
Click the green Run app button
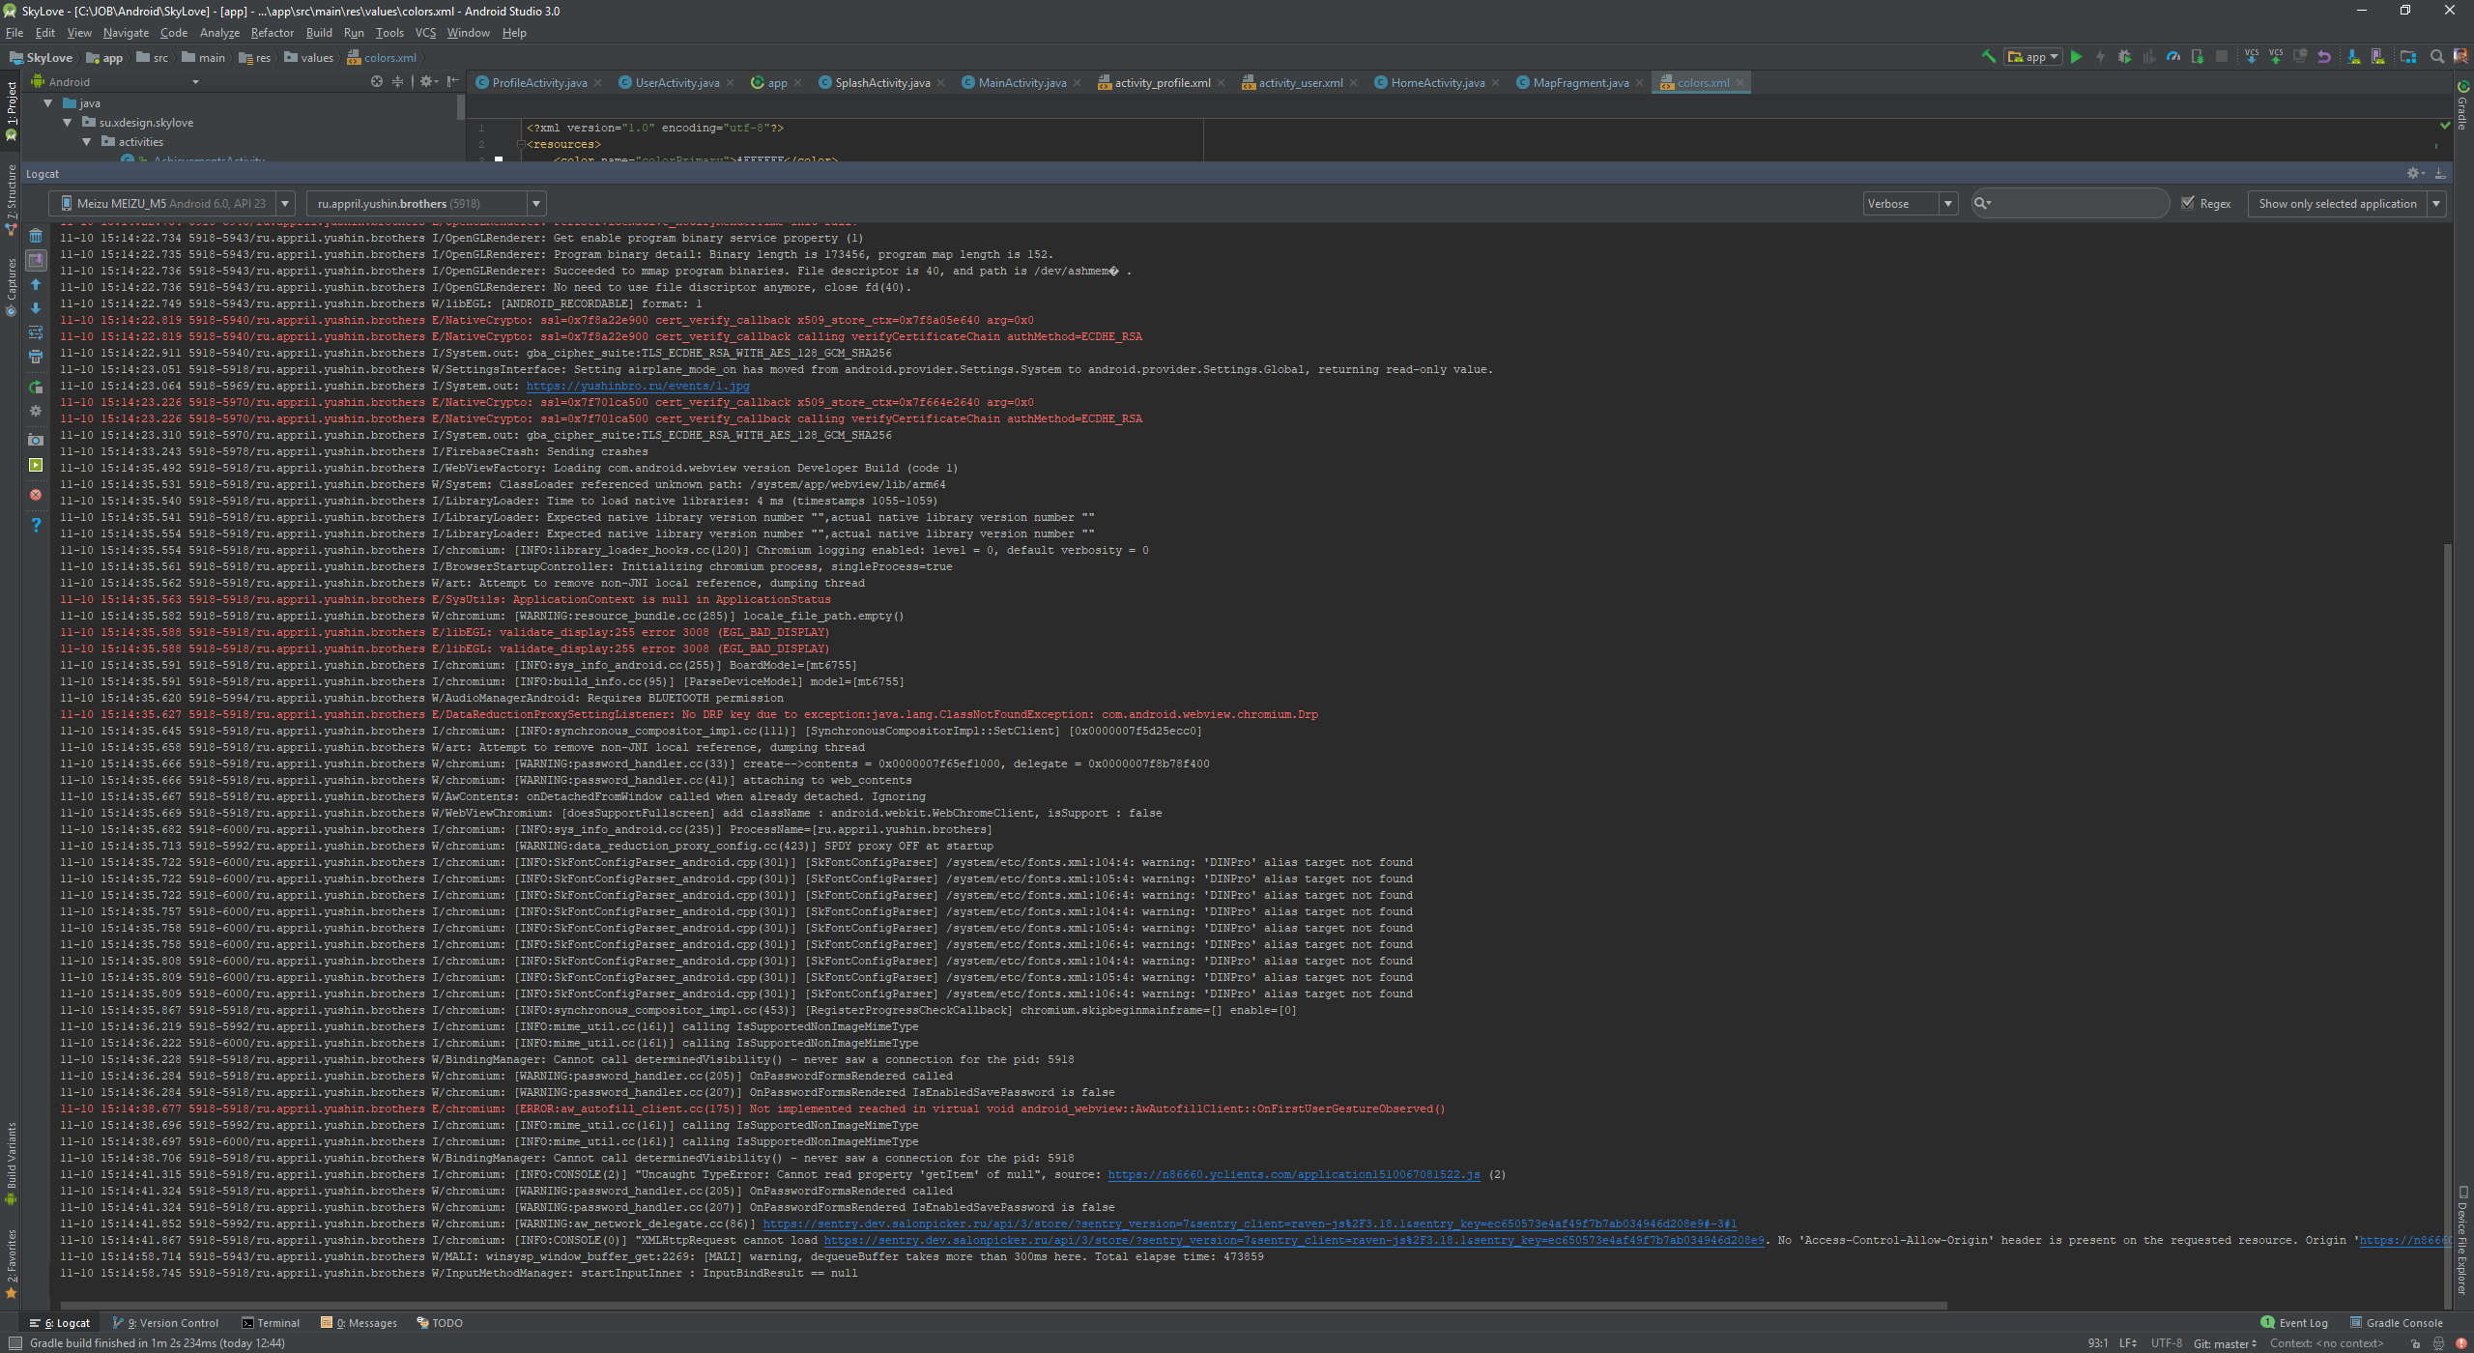2076,57
